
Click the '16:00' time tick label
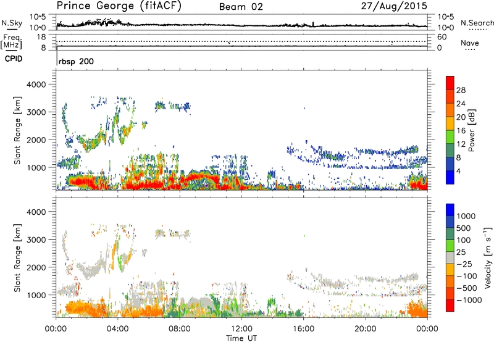303,329
